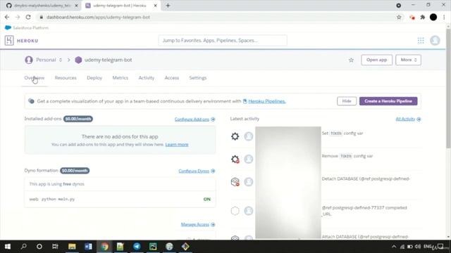
Task: Focus the Jump to Favorites search field
Action: [223, 41]
